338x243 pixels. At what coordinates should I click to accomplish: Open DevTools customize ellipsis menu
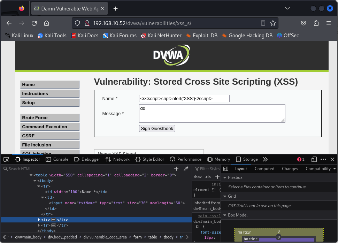pyautogui.click(x=323, y=159)
